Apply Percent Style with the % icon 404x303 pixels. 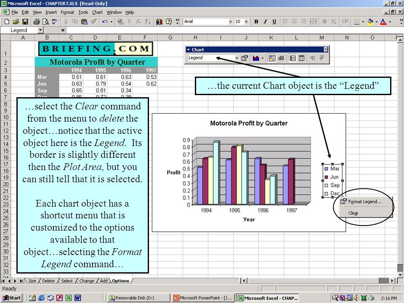tap(334, 21)
